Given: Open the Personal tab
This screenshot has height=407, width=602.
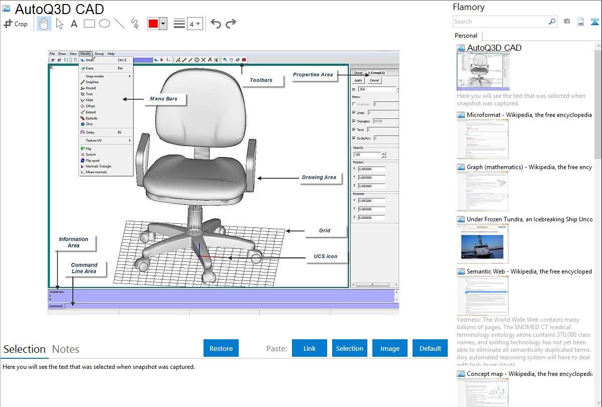Looking at the screenshot, I should (466, 36).
